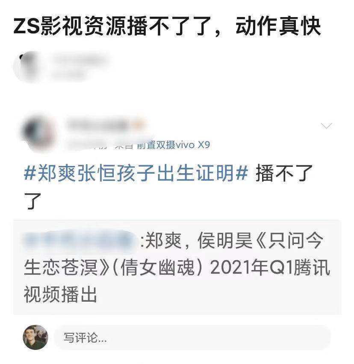Select the quoted title 《只问今生恋苍溟》

(x=177, y=254)
